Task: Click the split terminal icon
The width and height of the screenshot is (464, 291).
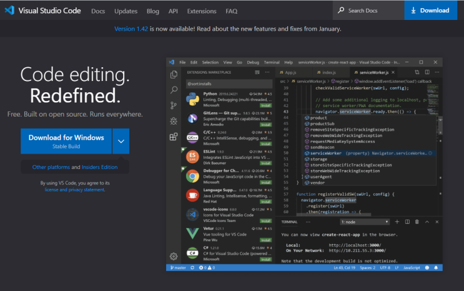Action: pos(407,222)
